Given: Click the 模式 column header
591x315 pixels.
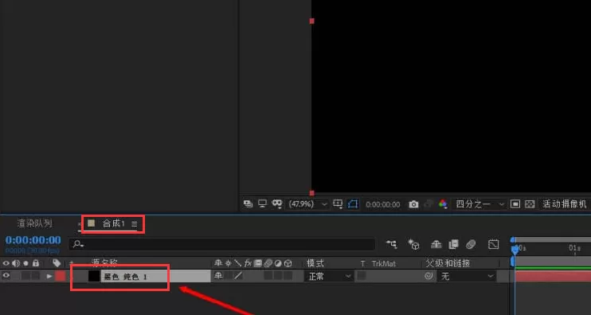Looking at the screenshot, I should click(x=315, y=263).
